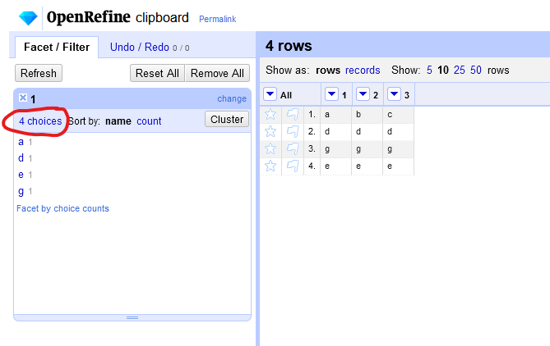Show 25 rows per page
This screenshot has height=346, width=550.
click(x=459, y=70)
